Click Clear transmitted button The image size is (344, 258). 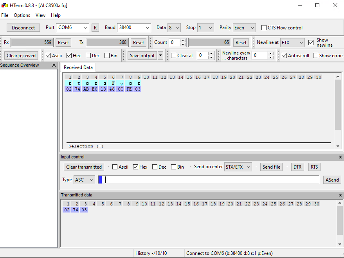(84, 167)
